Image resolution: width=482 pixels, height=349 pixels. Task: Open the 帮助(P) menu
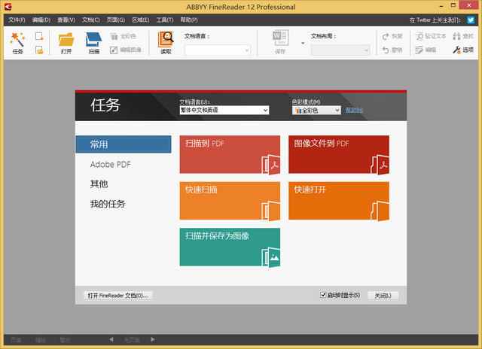(x=189, y=20)
